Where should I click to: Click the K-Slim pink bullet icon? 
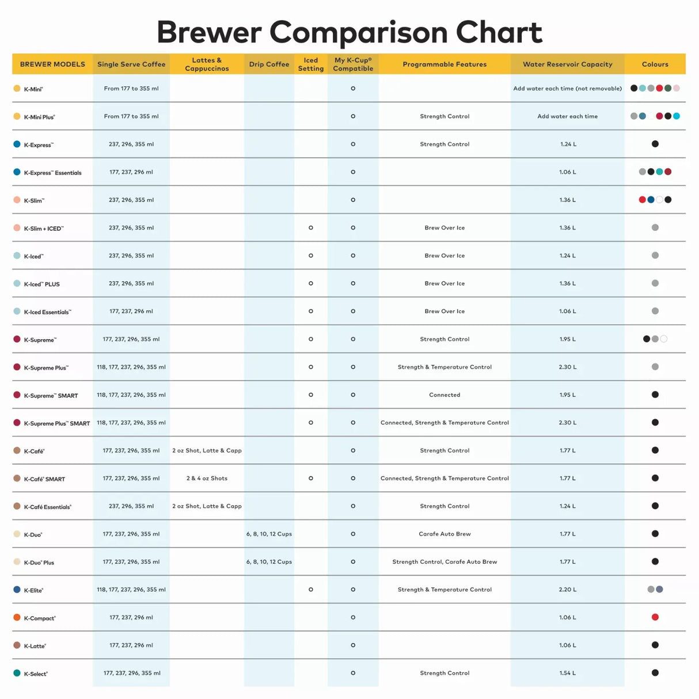tap(17, 200)
